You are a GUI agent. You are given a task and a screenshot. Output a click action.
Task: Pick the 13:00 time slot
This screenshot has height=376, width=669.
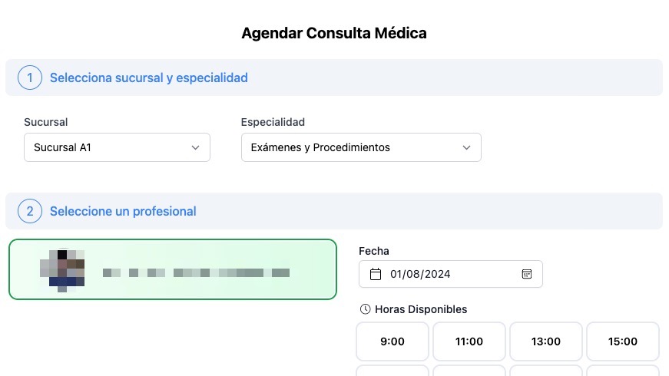pos(546,341)
